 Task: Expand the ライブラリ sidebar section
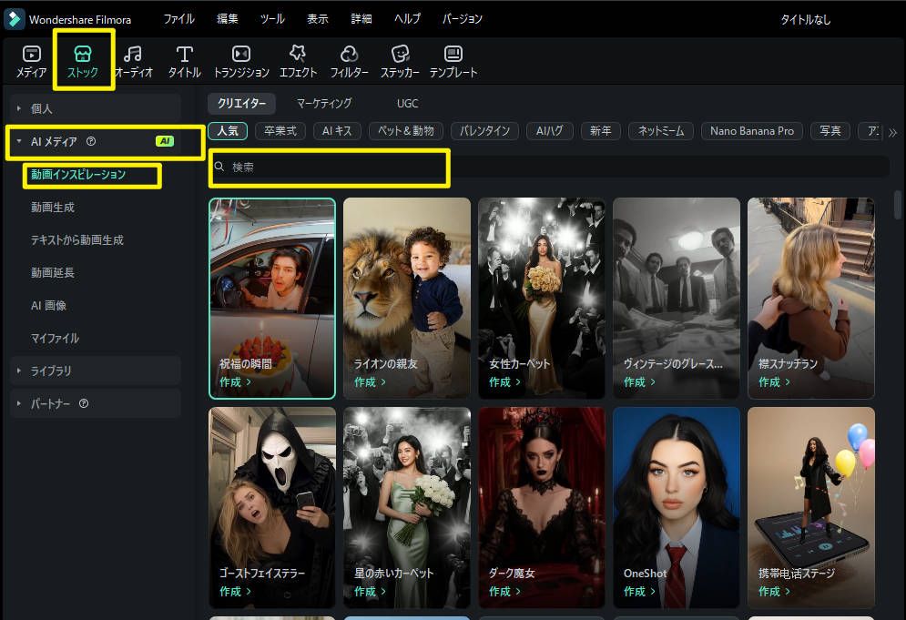coord(20,371)
